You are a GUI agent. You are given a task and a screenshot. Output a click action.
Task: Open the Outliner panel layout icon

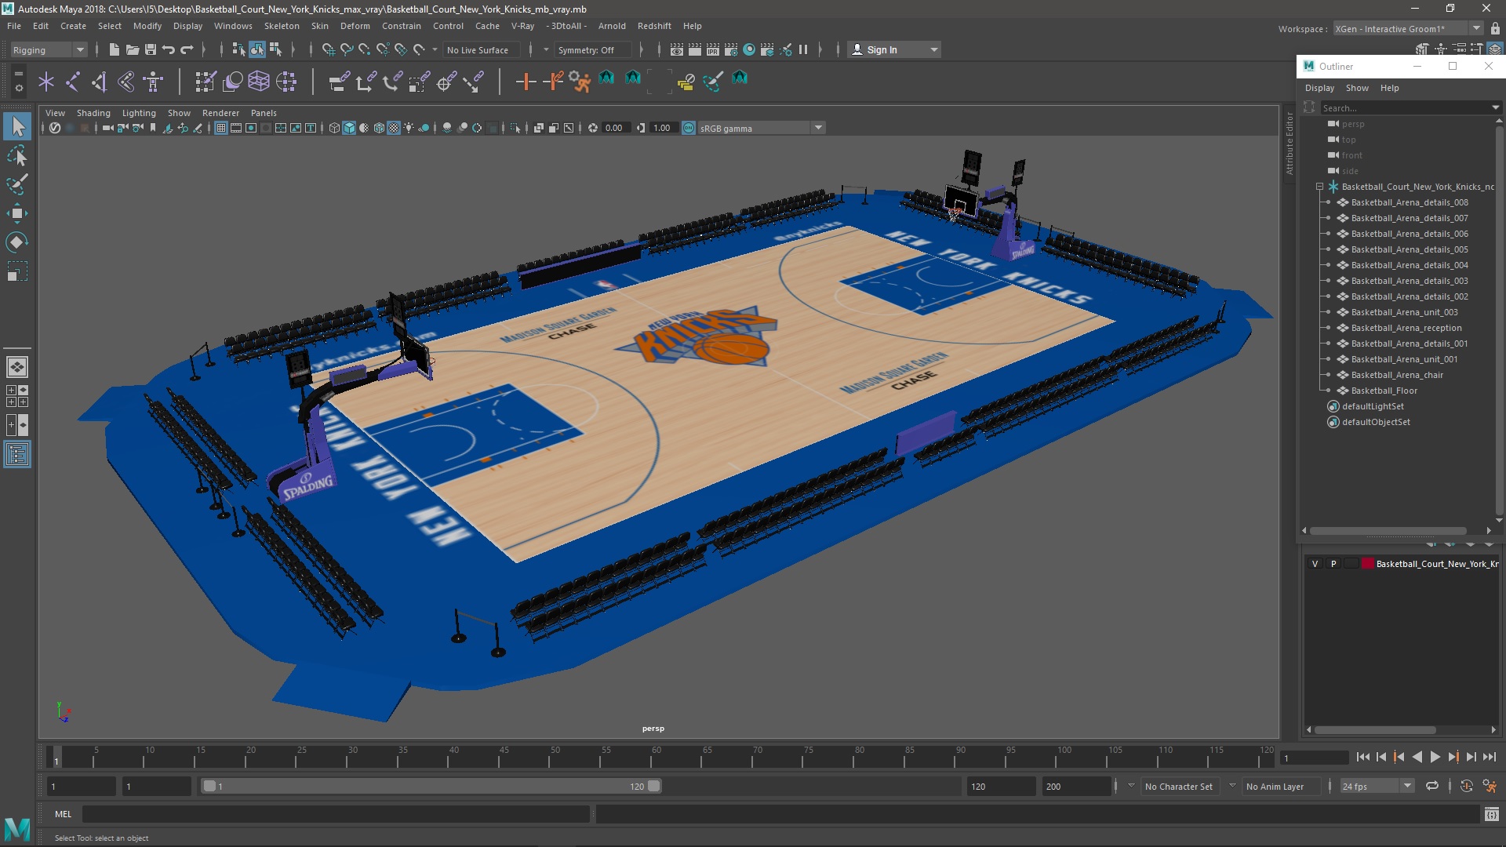[17, 454]
